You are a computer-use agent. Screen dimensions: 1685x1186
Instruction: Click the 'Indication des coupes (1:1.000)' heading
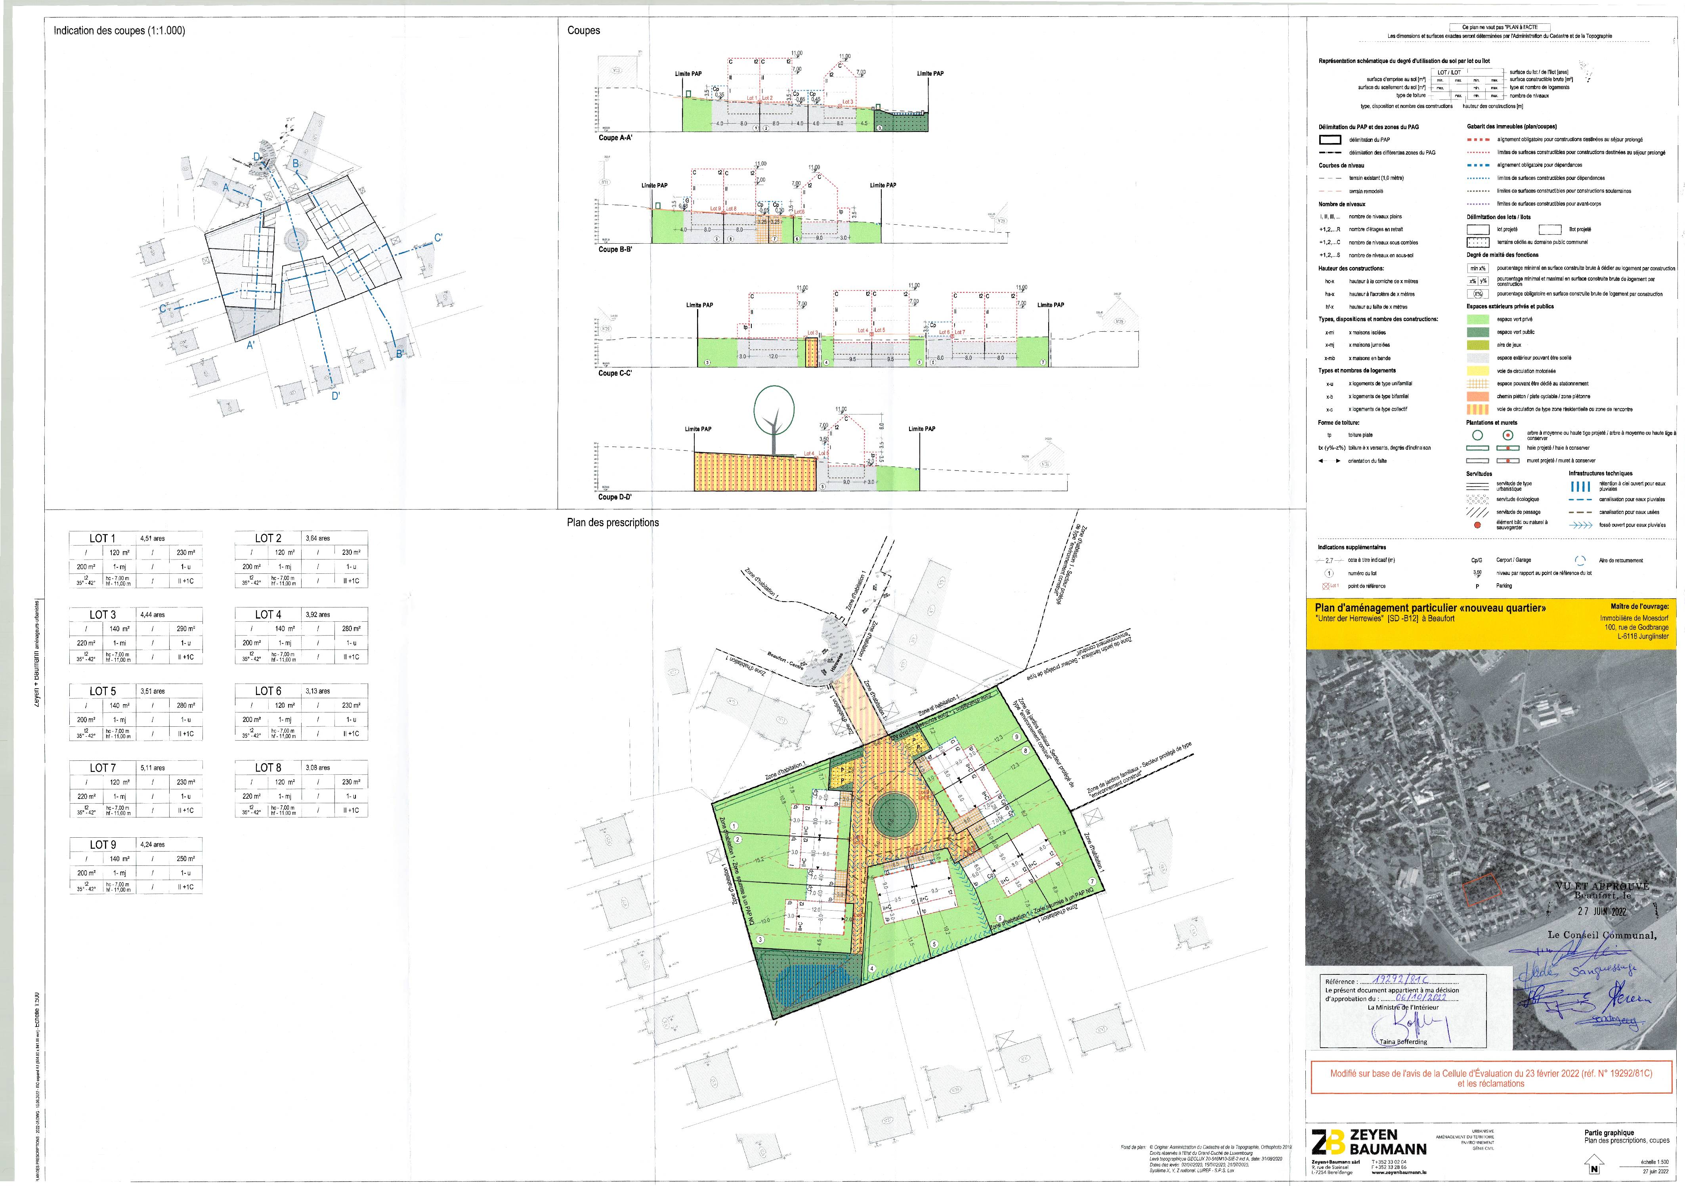point(120,31)
